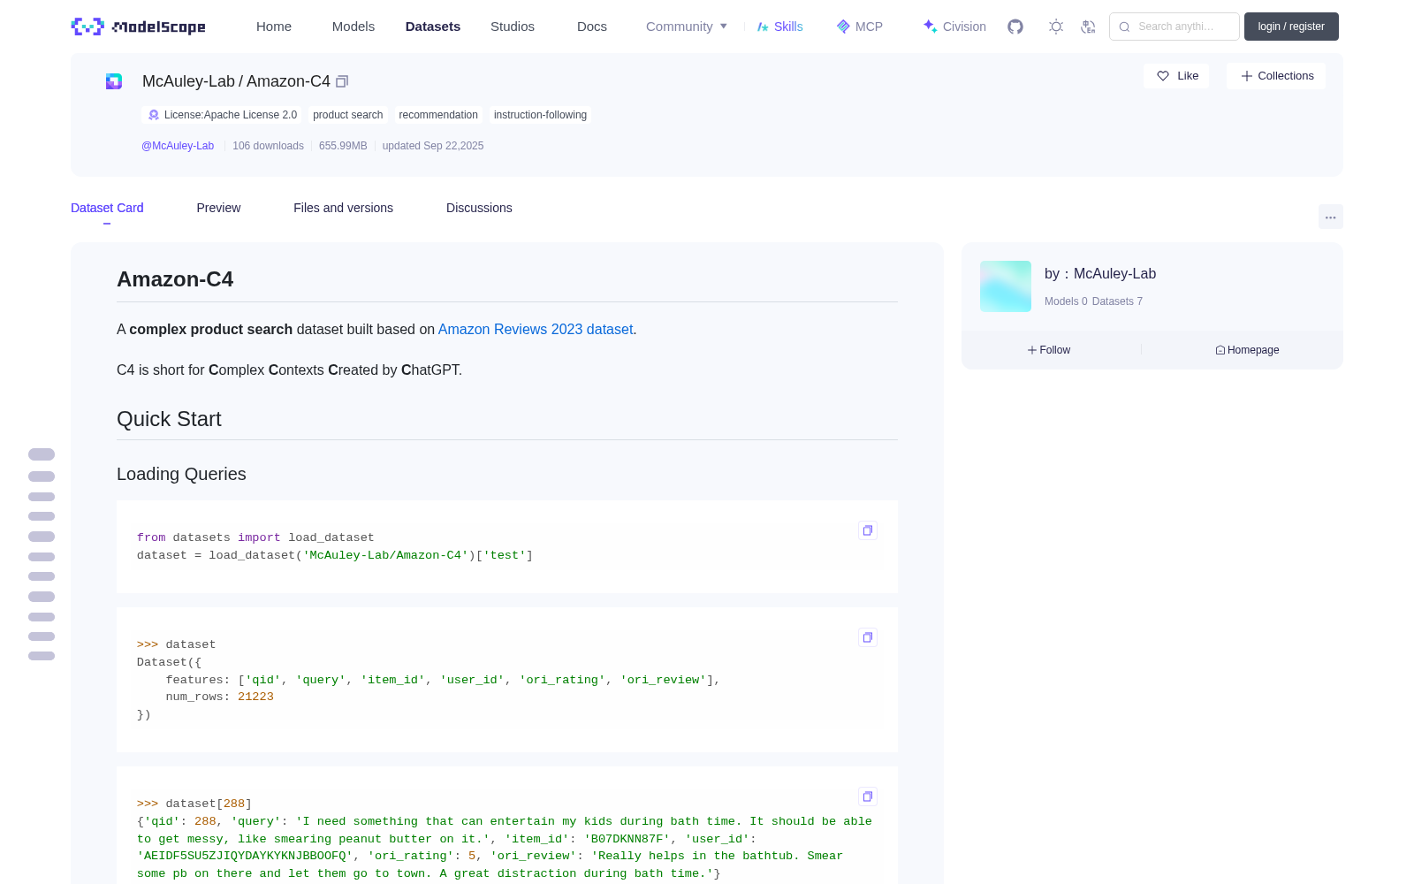
Task: Open the GitHub icon link
Action: [1015, 27]
